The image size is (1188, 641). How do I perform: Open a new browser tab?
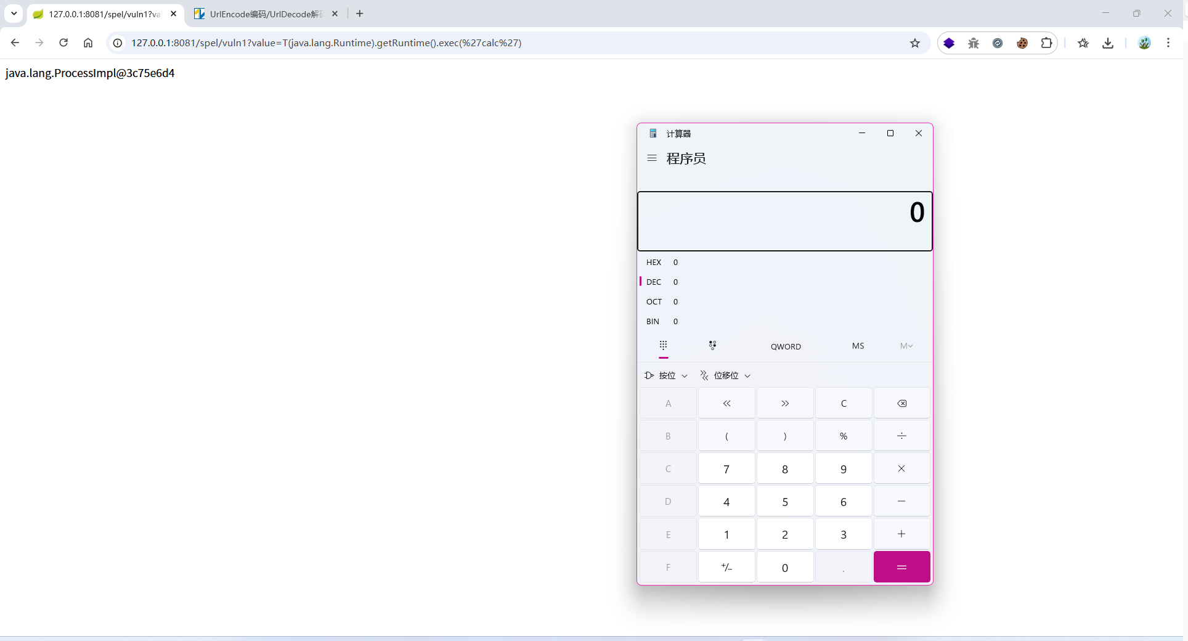tap(360, 14)
